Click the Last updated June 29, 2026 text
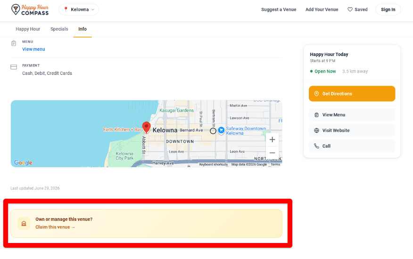The width and height of the screenshot is (413, 259). (x=35, y=188)
